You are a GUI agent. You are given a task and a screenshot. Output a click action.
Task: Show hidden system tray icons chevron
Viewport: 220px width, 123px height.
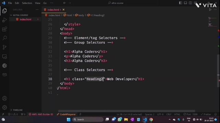tap(169, 120)
